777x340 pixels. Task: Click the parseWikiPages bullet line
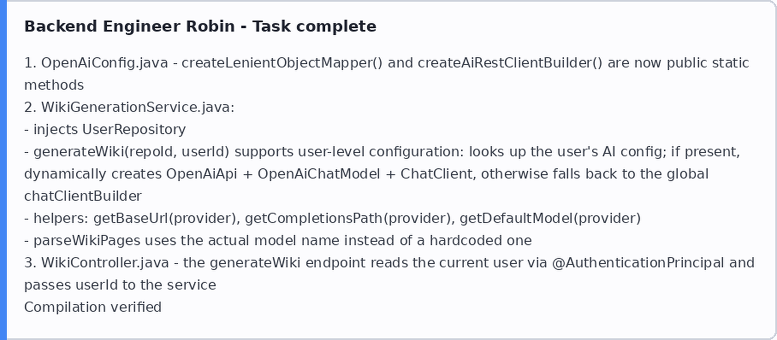[278, 240]
